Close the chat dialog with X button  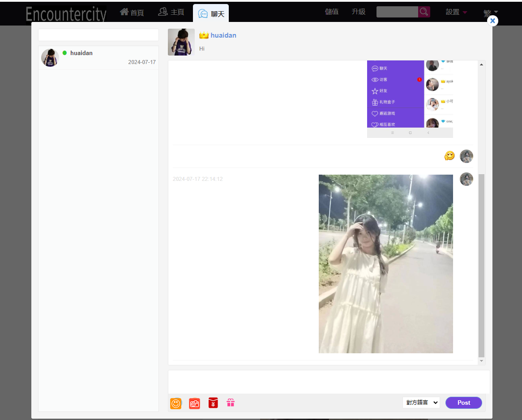492,21
